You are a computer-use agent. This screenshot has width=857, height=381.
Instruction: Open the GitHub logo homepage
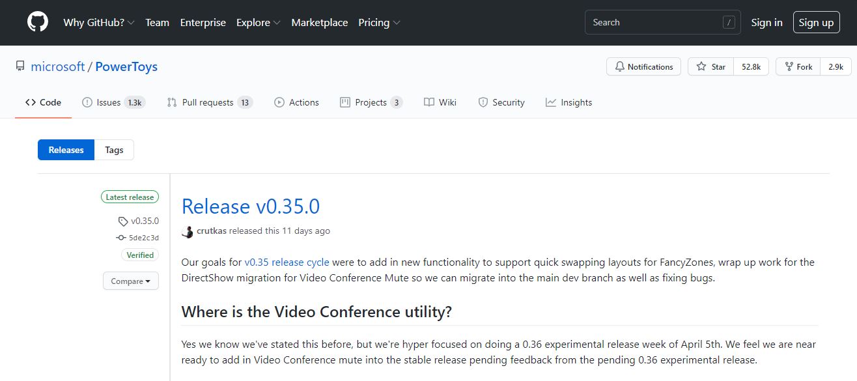[x=38, y=22]
